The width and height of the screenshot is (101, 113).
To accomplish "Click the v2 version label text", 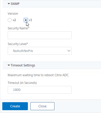I will 14,20.
